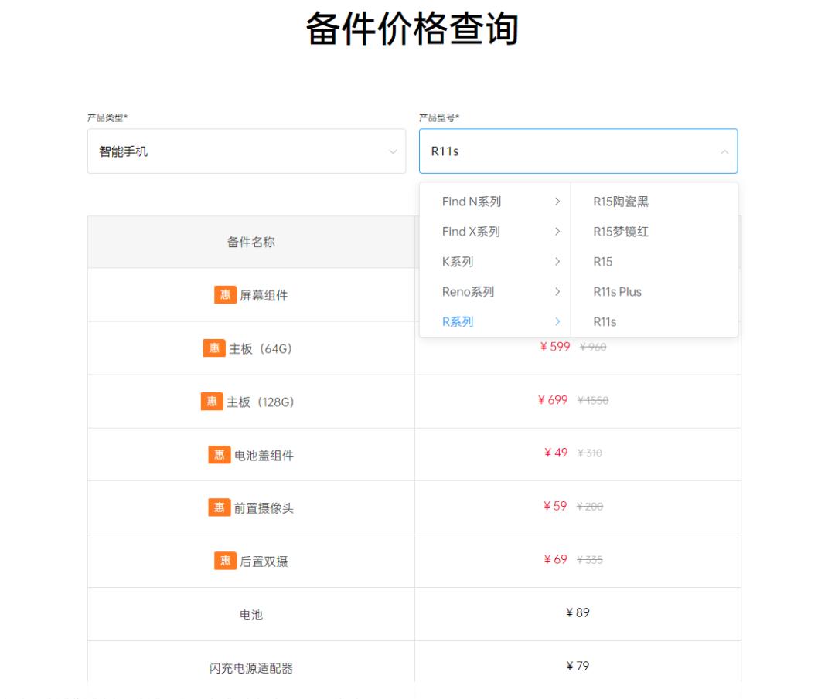This screenshot has height=699, width=835.
Task: Select the highlighted R系列 entry
Action: click(x=458, y=322)
